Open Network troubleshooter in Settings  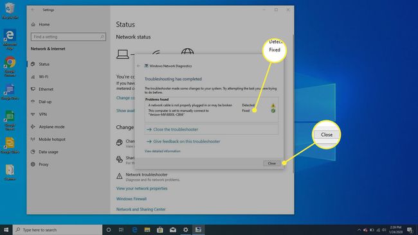147,177
